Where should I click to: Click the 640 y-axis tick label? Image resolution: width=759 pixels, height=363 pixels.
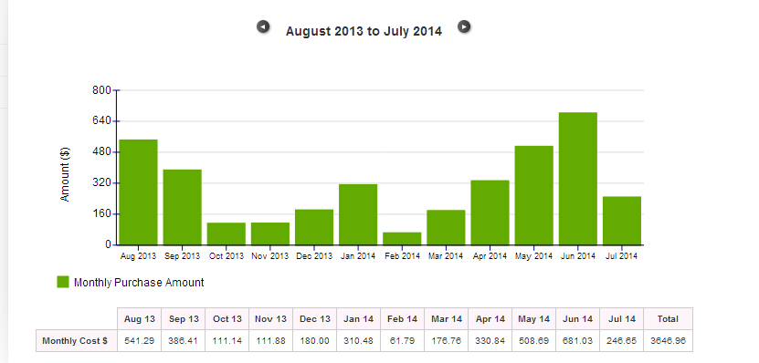(101, 120)
